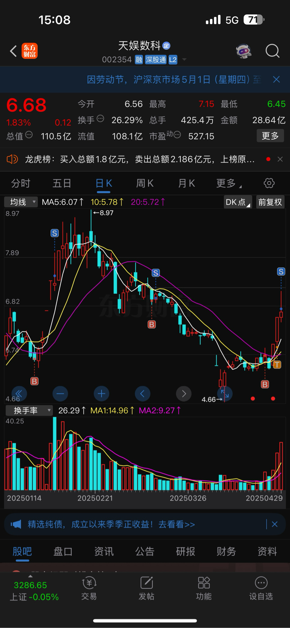Switch to the 盘口 tab
The height and width of the screenshot is (628, 290).
pyautogui.click(x=63, y=551)
